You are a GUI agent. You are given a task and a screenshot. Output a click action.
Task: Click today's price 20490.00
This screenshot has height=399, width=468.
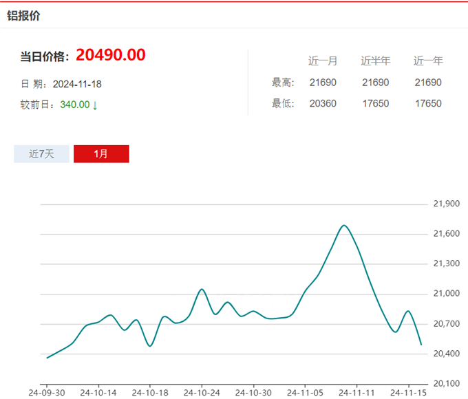[110, 55]
